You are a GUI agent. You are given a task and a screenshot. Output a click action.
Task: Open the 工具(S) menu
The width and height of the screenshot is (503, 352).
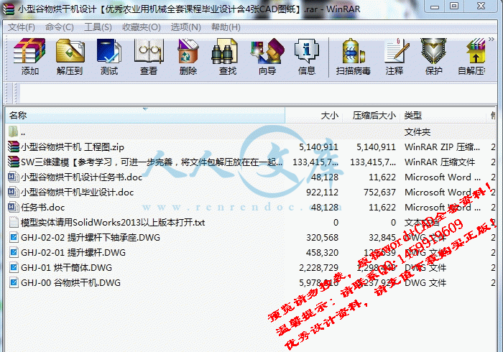pos(98,27)
